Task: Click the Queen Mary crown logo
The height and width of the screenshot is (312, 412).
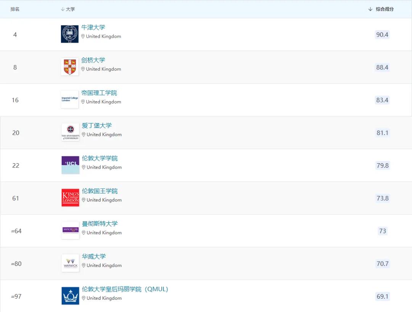Action: click(x=71, y=296)
